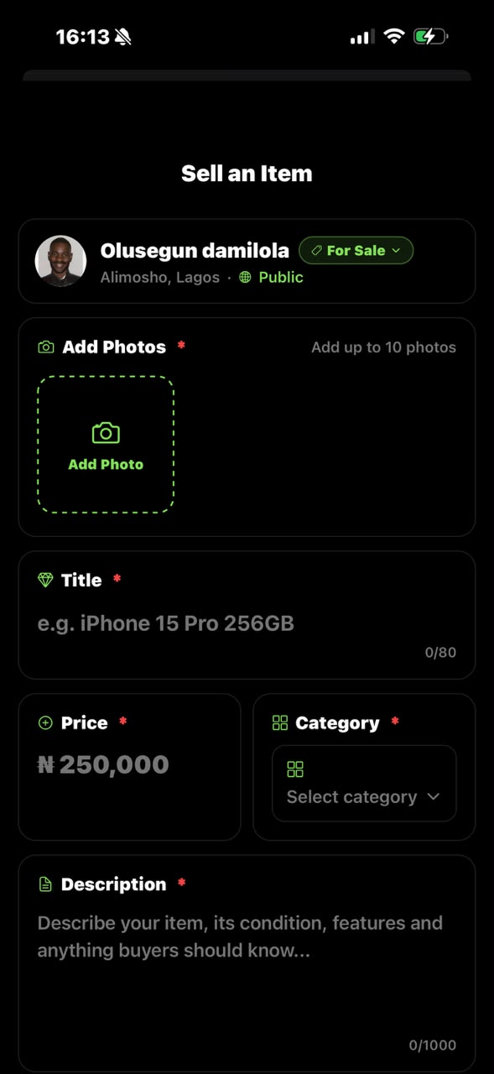Tap the tag icon inside For Sale badge

point(316,251)
